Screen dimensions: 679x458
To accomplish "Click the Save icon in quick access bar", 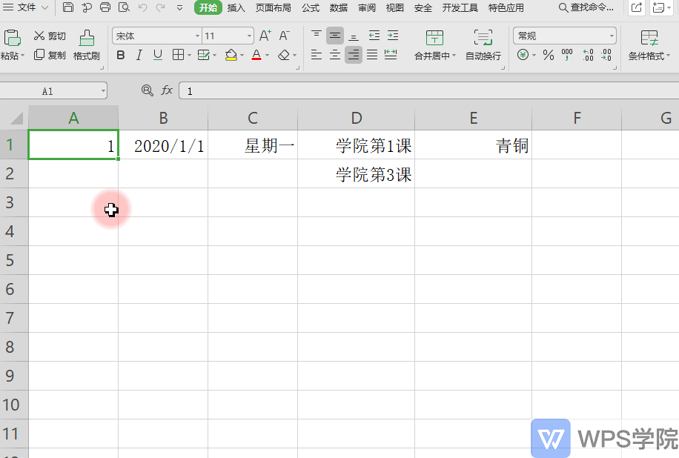I will pos(68,7).
